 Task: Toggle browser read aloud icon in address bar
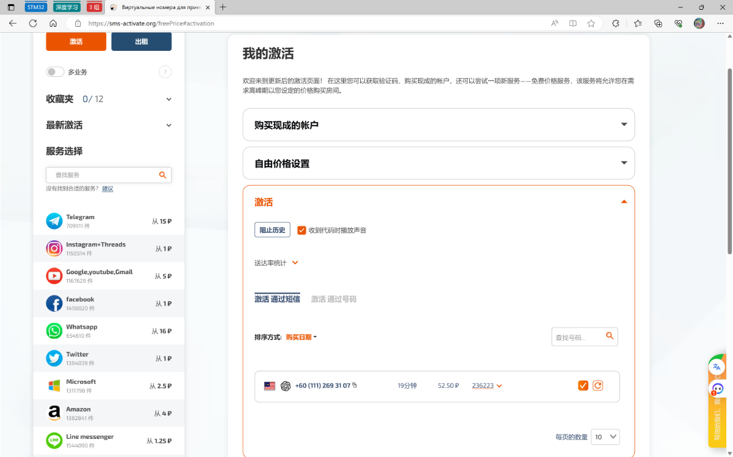tap(555, 23)
